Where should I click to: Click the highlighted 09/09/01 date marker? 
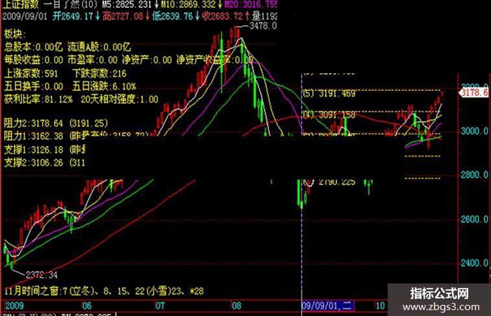[x=328, y=305]
